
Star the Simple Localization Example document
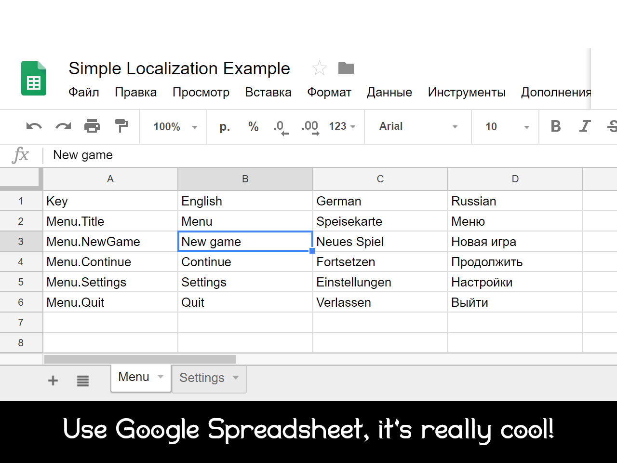point(319,68)
